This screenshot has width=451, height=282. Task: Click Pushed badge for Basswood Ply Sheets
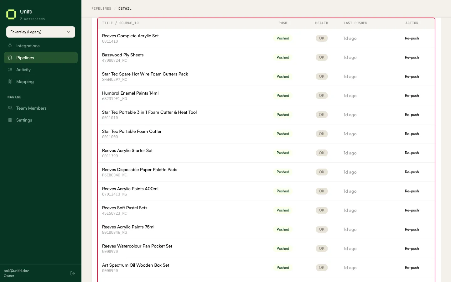point(283,57)
